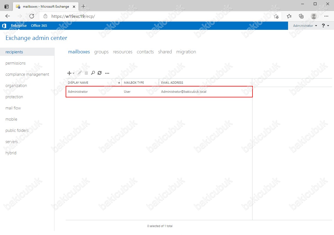Sort by MAILBOX TYPE column header
Screen dimensions: 334x235
(x=140, y=83)
